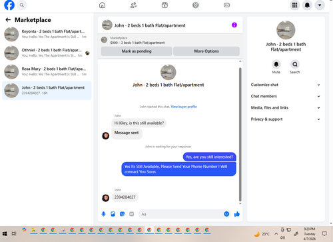Click the chat header listing avatar

point(107,25)
